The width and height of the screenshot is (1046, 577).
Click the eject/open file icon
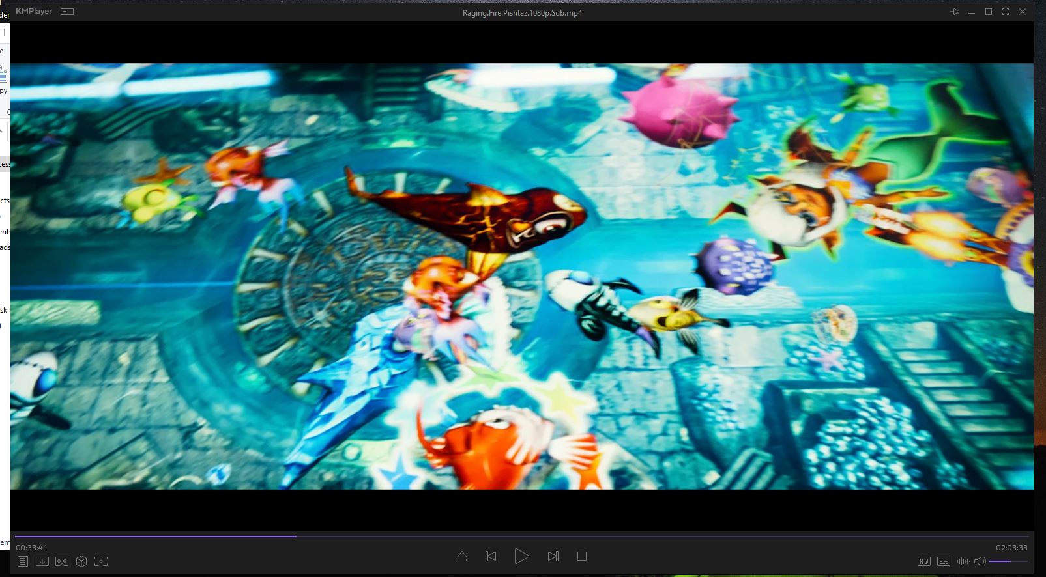(462, 556)
